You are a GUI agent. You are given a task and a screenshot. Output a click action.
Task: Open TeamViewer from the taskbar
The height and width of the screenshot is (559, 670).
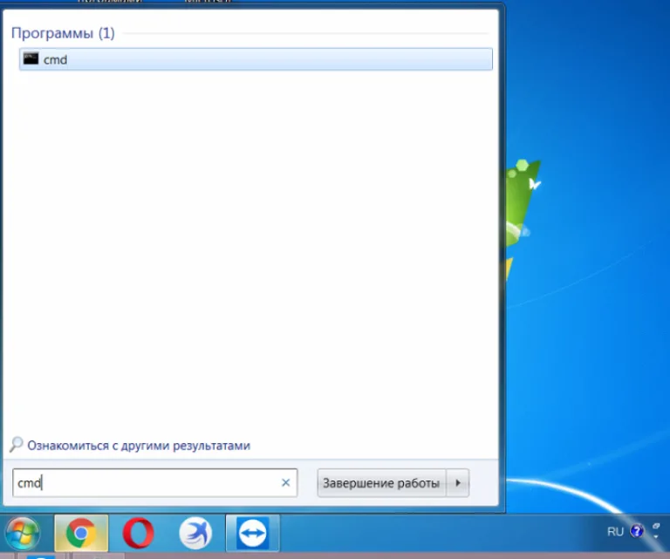point(252,533)
